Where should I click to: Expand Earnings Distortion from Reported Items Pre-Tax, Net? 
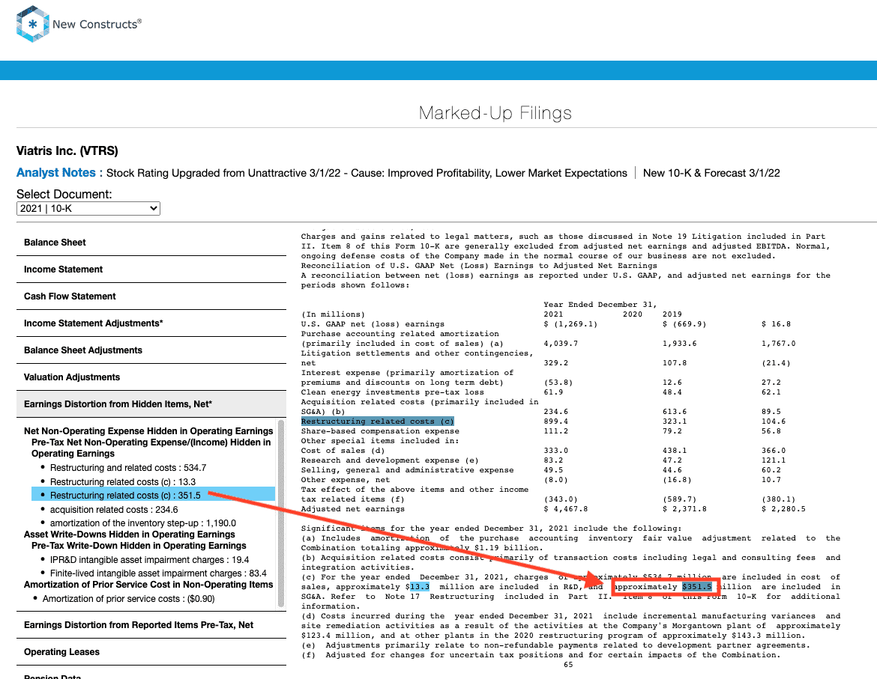[x=151, y=625]
